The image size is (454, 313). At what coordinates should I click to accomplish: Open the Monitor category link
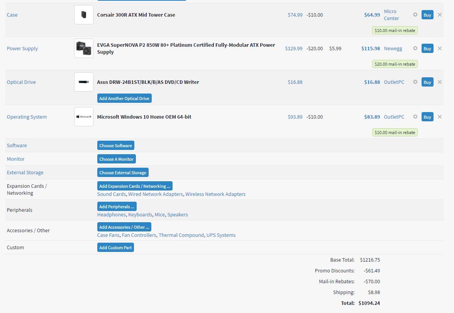click(x=15, y=159)
